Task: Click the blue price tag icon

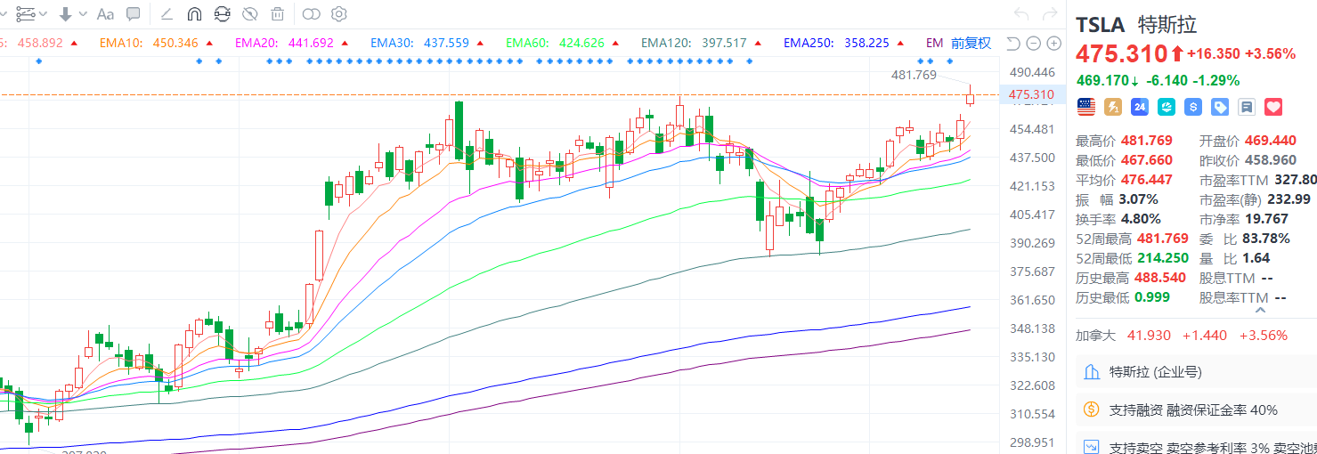Action: (1220, 107)
